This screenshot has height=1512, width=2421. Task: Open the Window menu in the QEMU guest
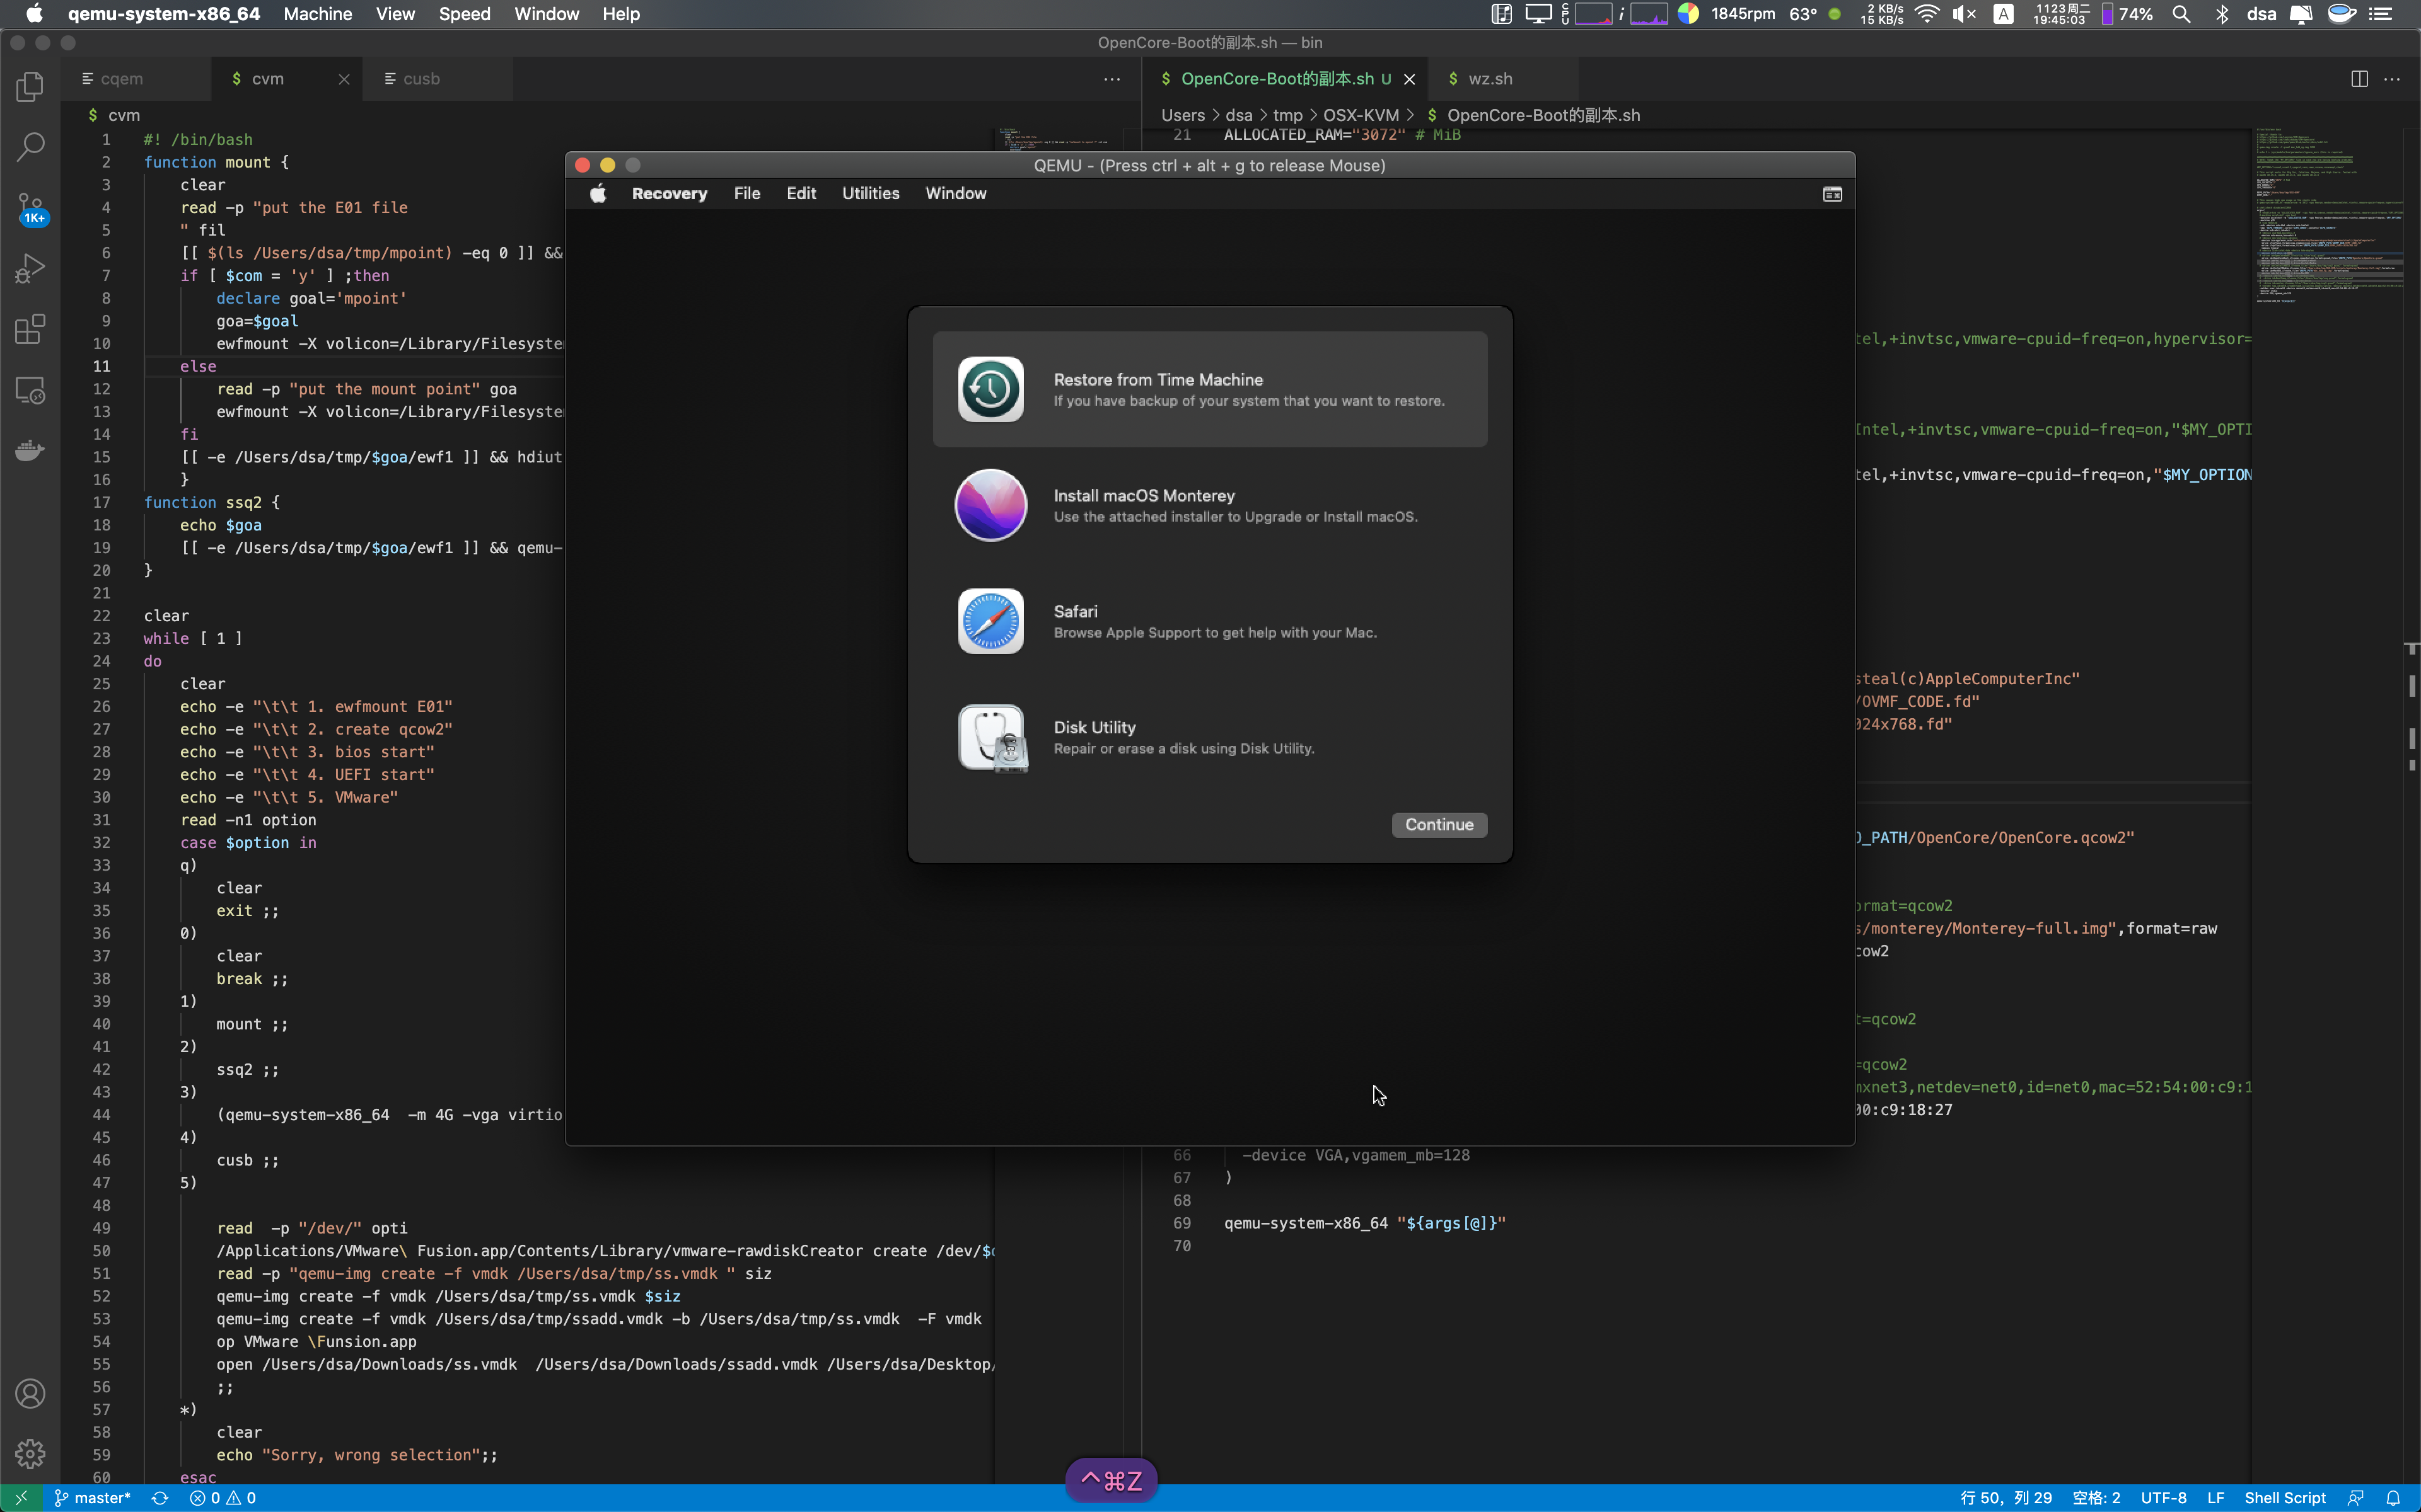(955, 193)
